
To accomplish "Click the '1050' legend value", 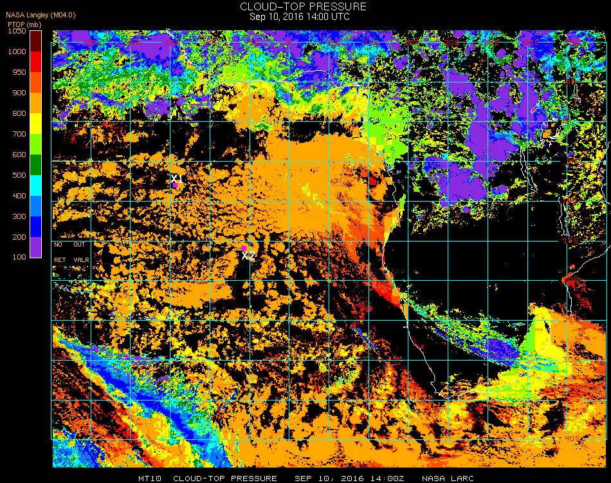I will (x=17, y=31).
